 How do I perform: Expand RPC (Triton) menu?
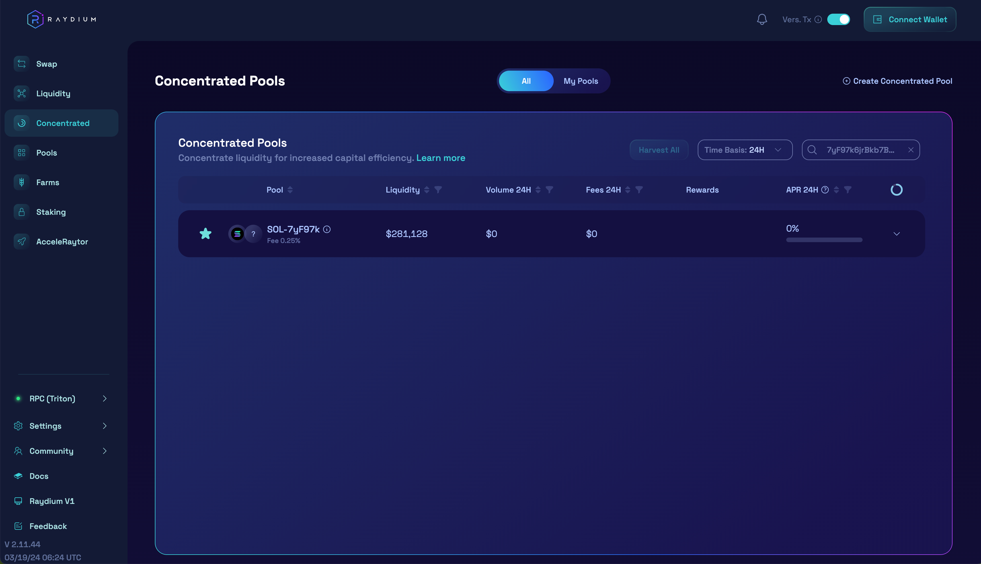click(61, 399)
